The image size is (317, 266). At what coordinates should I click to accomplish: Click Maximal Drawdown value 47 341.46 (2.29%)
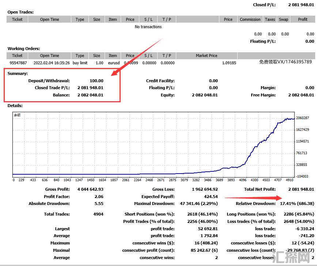tap(199, 204)
